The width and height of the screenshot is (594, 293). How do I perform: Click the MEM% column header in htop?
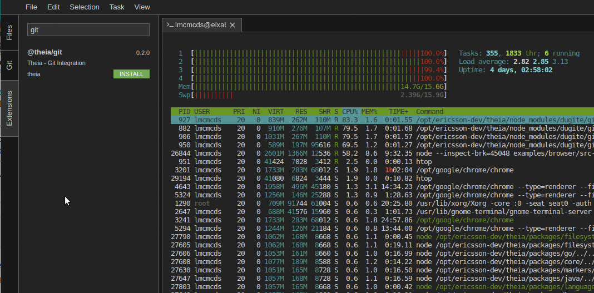369,112
